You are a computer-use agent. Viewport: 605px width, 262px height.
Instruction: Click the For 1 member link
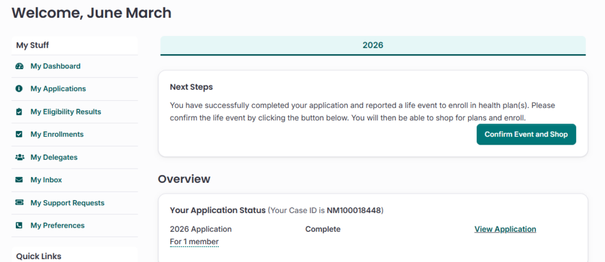pyautogui.click(x=194, y=242)
